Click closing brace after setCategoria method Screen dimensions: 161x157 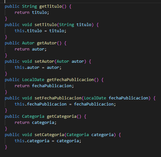click(x=6, y=147)
